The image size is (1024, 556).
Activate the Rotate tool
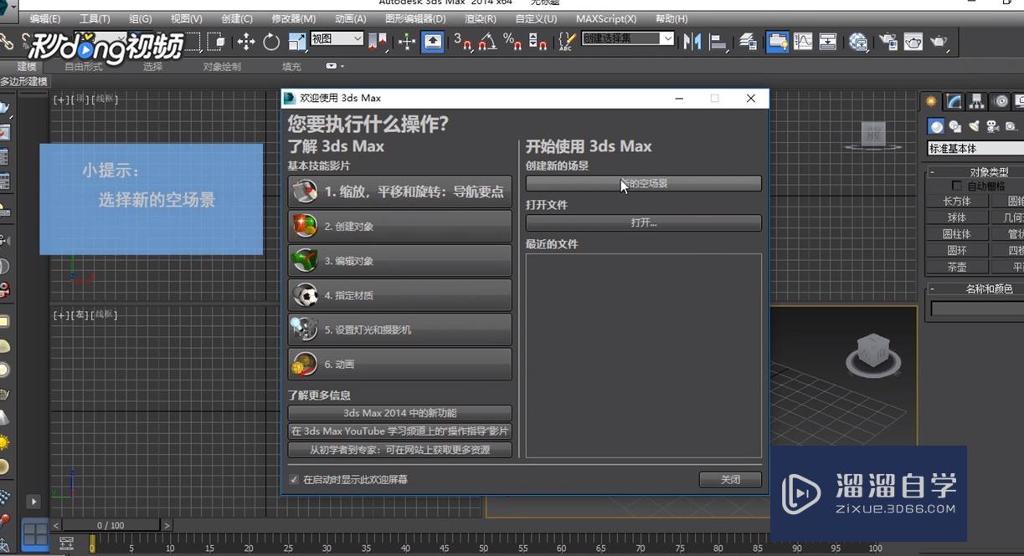pyautogui.click(x=271, y=41)
